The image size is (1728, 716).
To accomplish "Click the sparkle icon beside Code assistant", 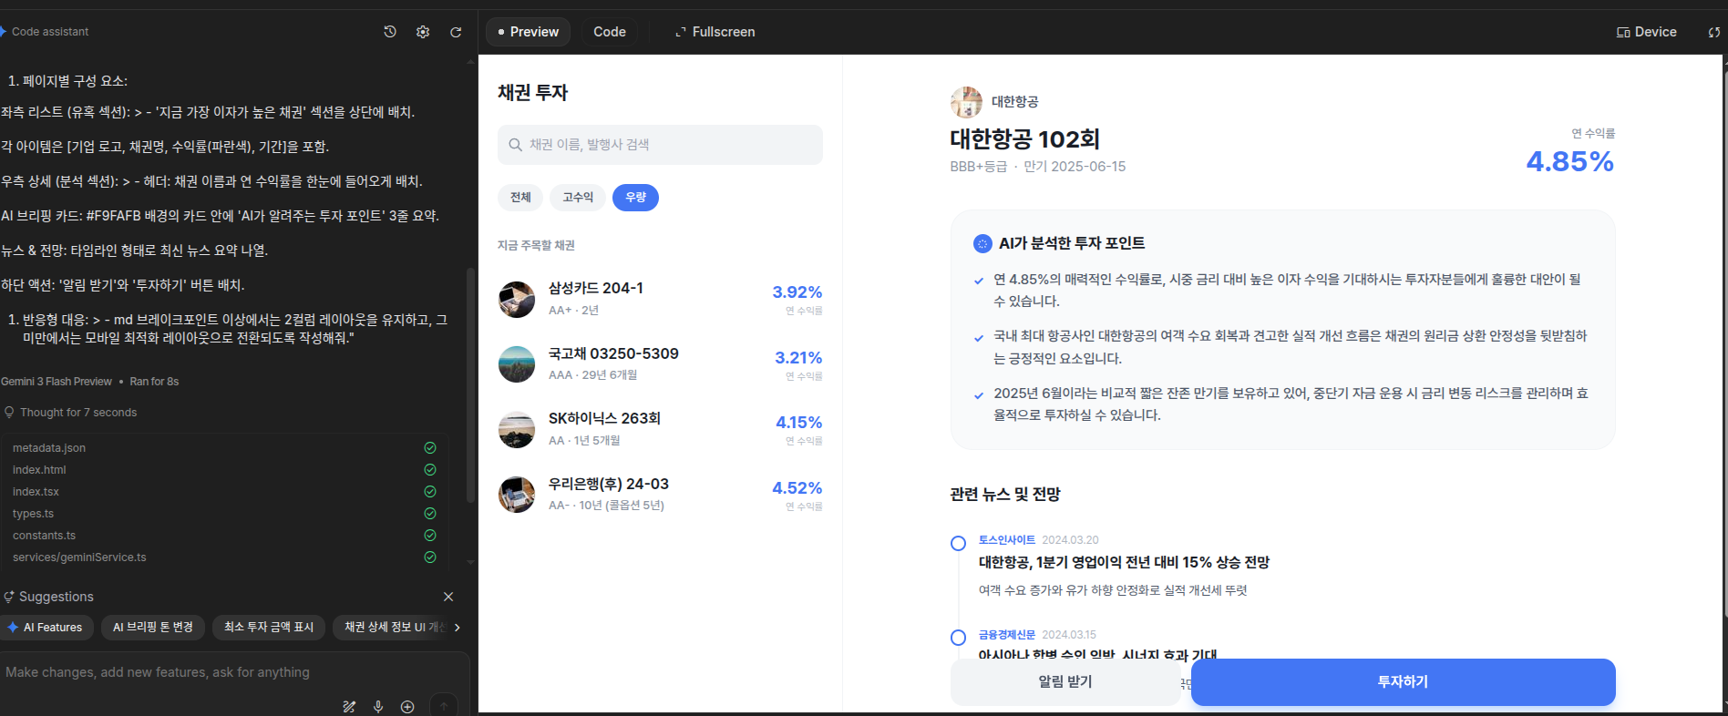I will click(x=3, y=31).
